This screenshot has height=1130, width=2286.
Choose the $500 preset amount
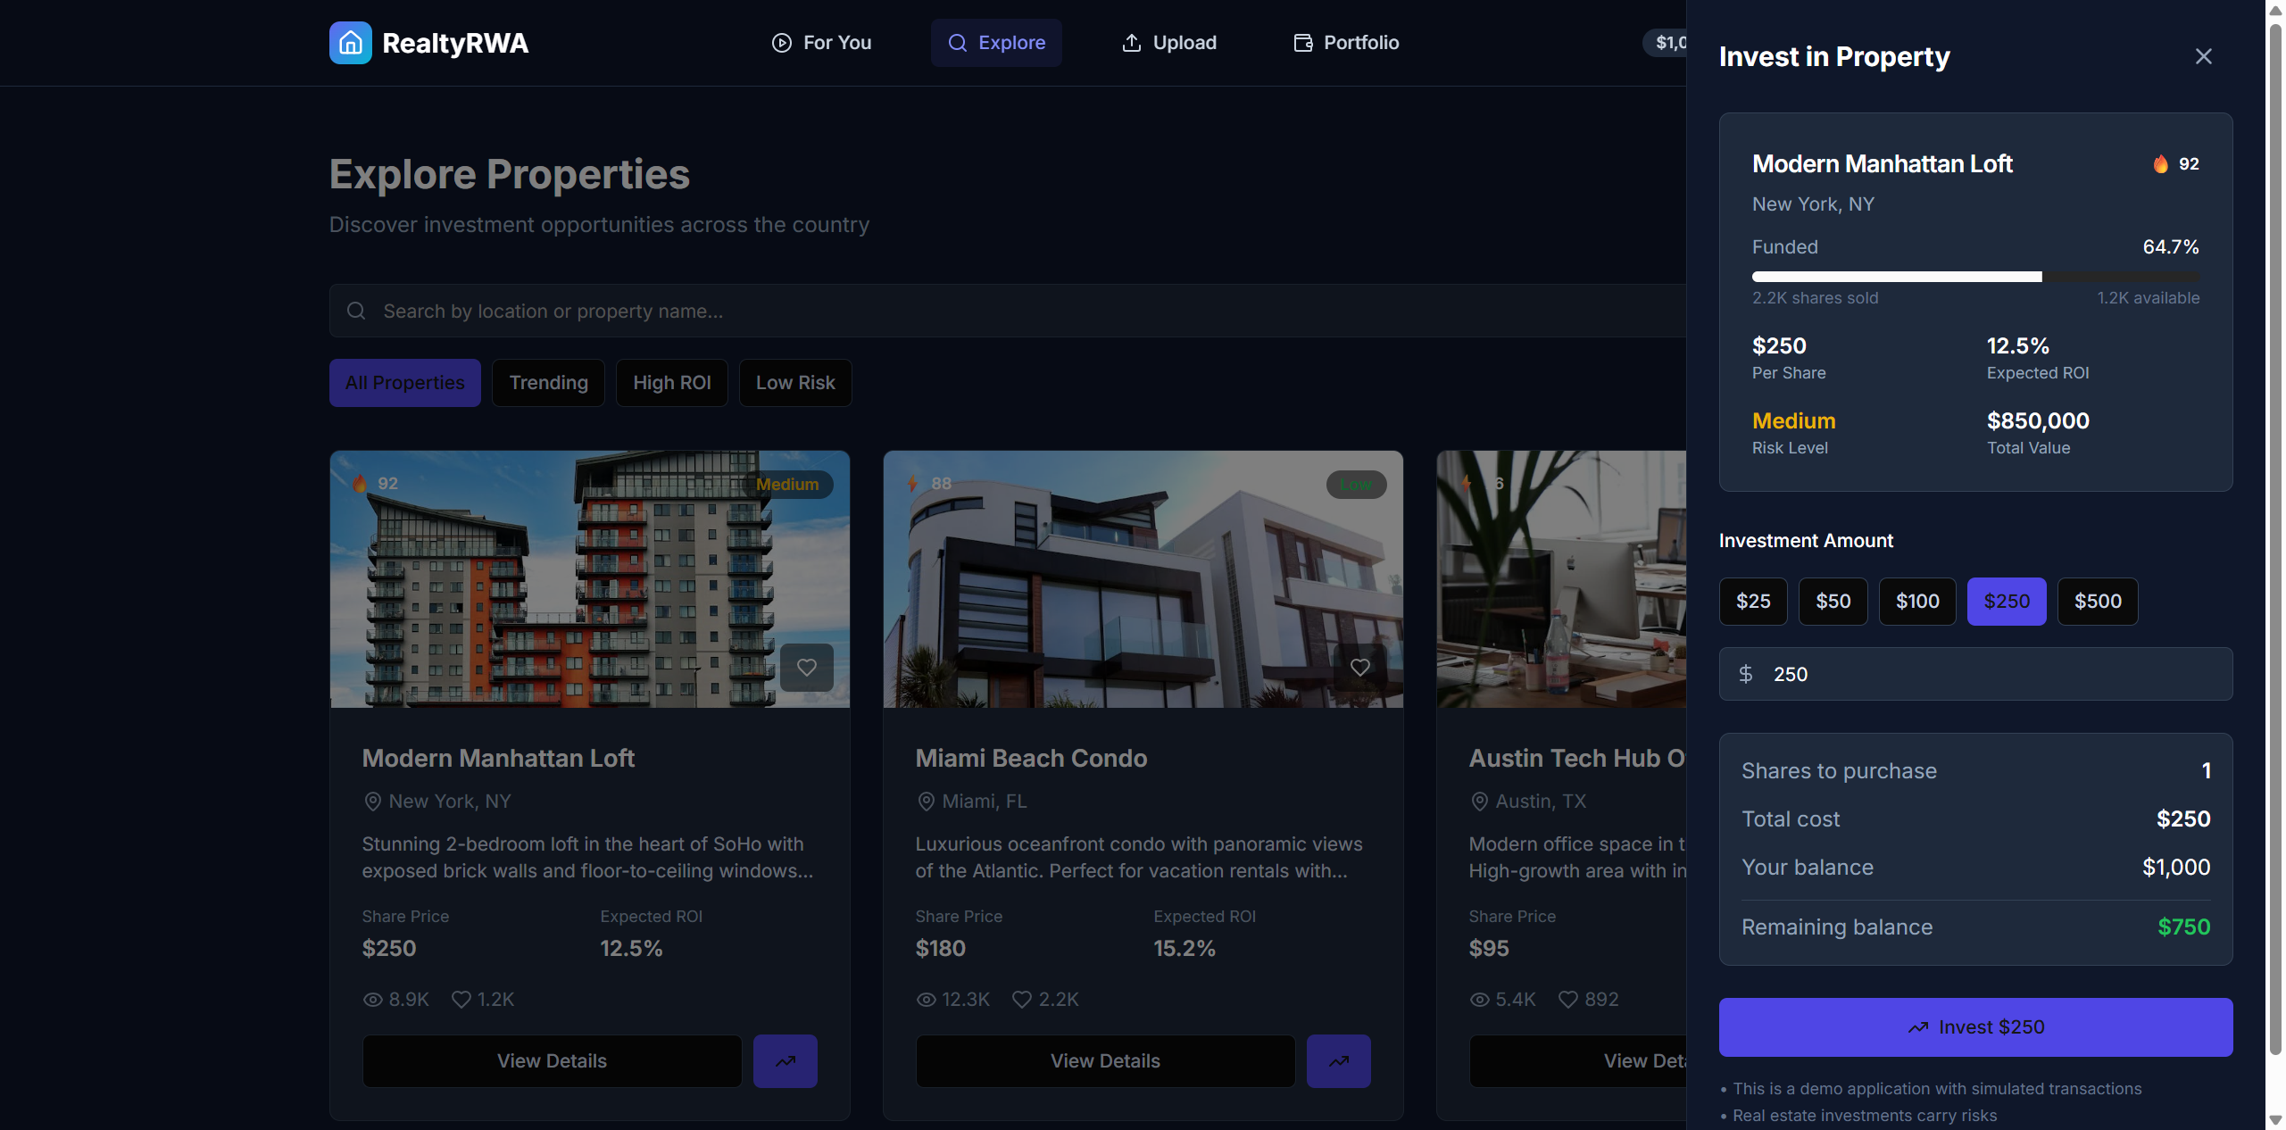pos(2097,601)
